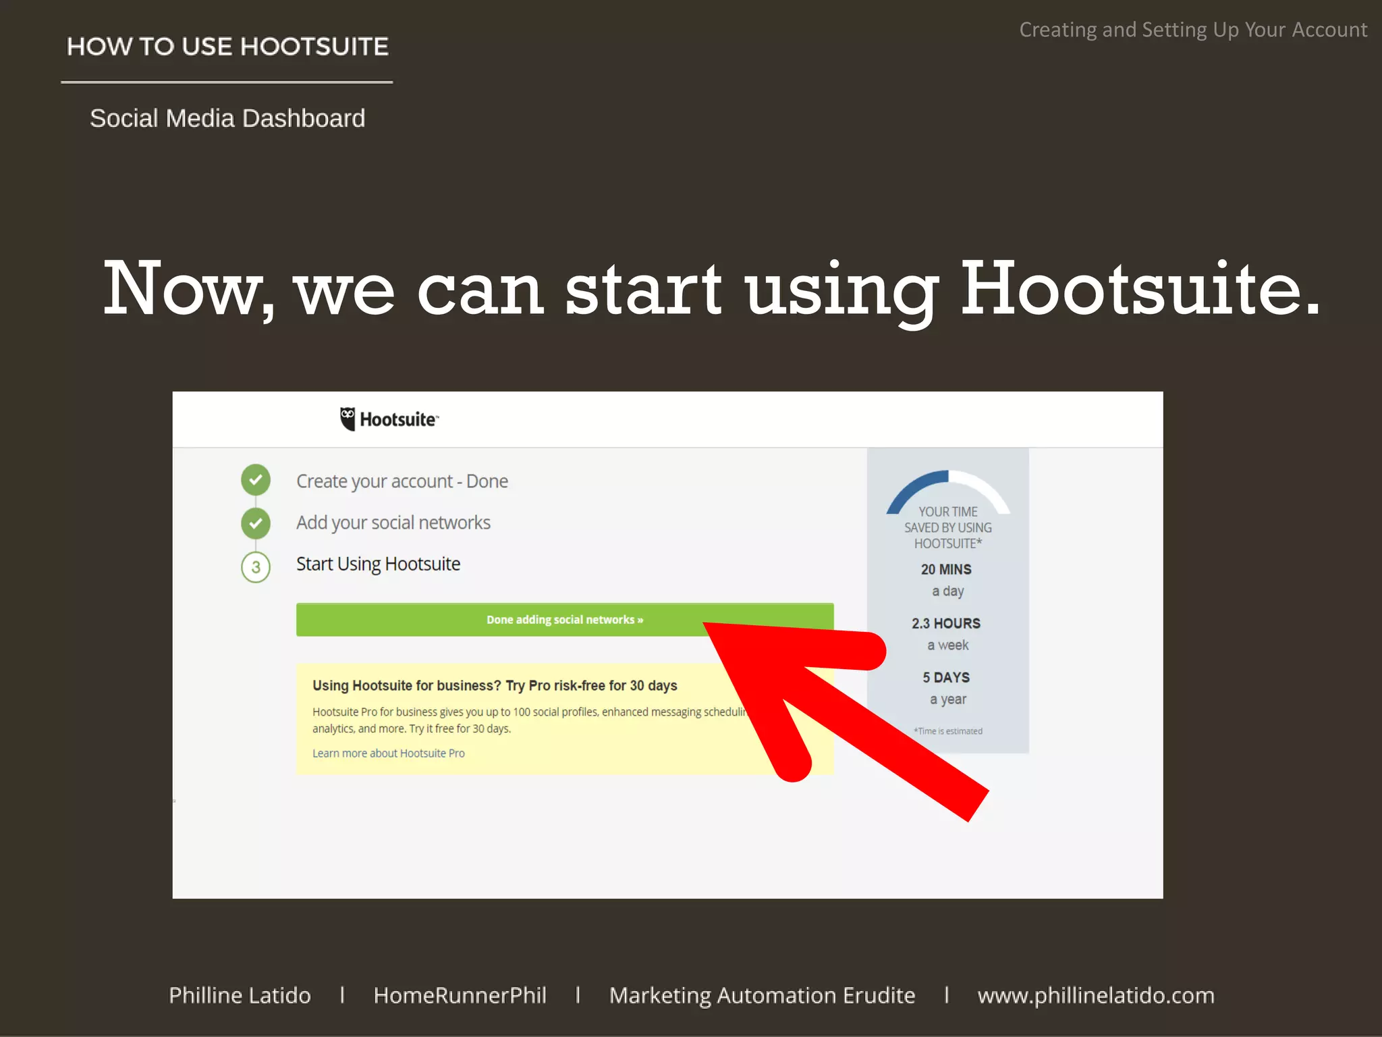Click the time saved gauge arc

pyautogui.click(x=948, y=491)
